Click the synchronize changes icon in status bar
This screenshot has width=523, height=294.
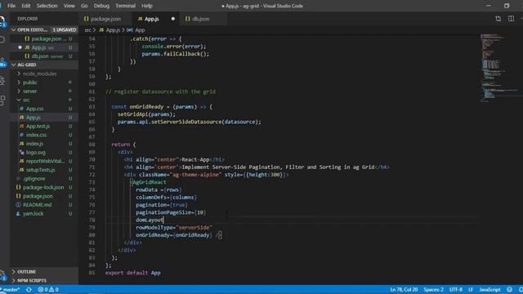click(29, 289)
